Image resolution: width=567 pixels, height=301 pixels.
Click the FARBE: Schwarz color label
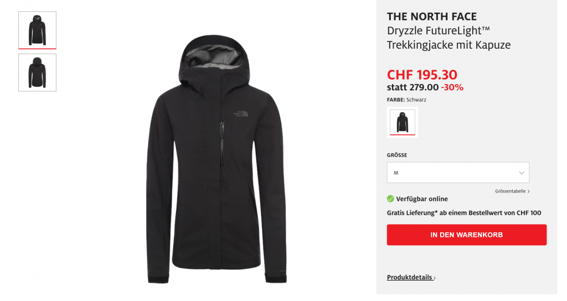(406, 100)
